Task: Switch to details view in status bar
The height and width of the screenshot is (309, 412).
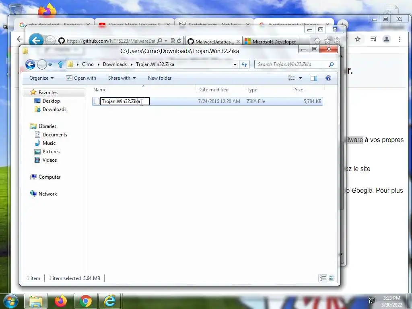Action: click(323, 278)
